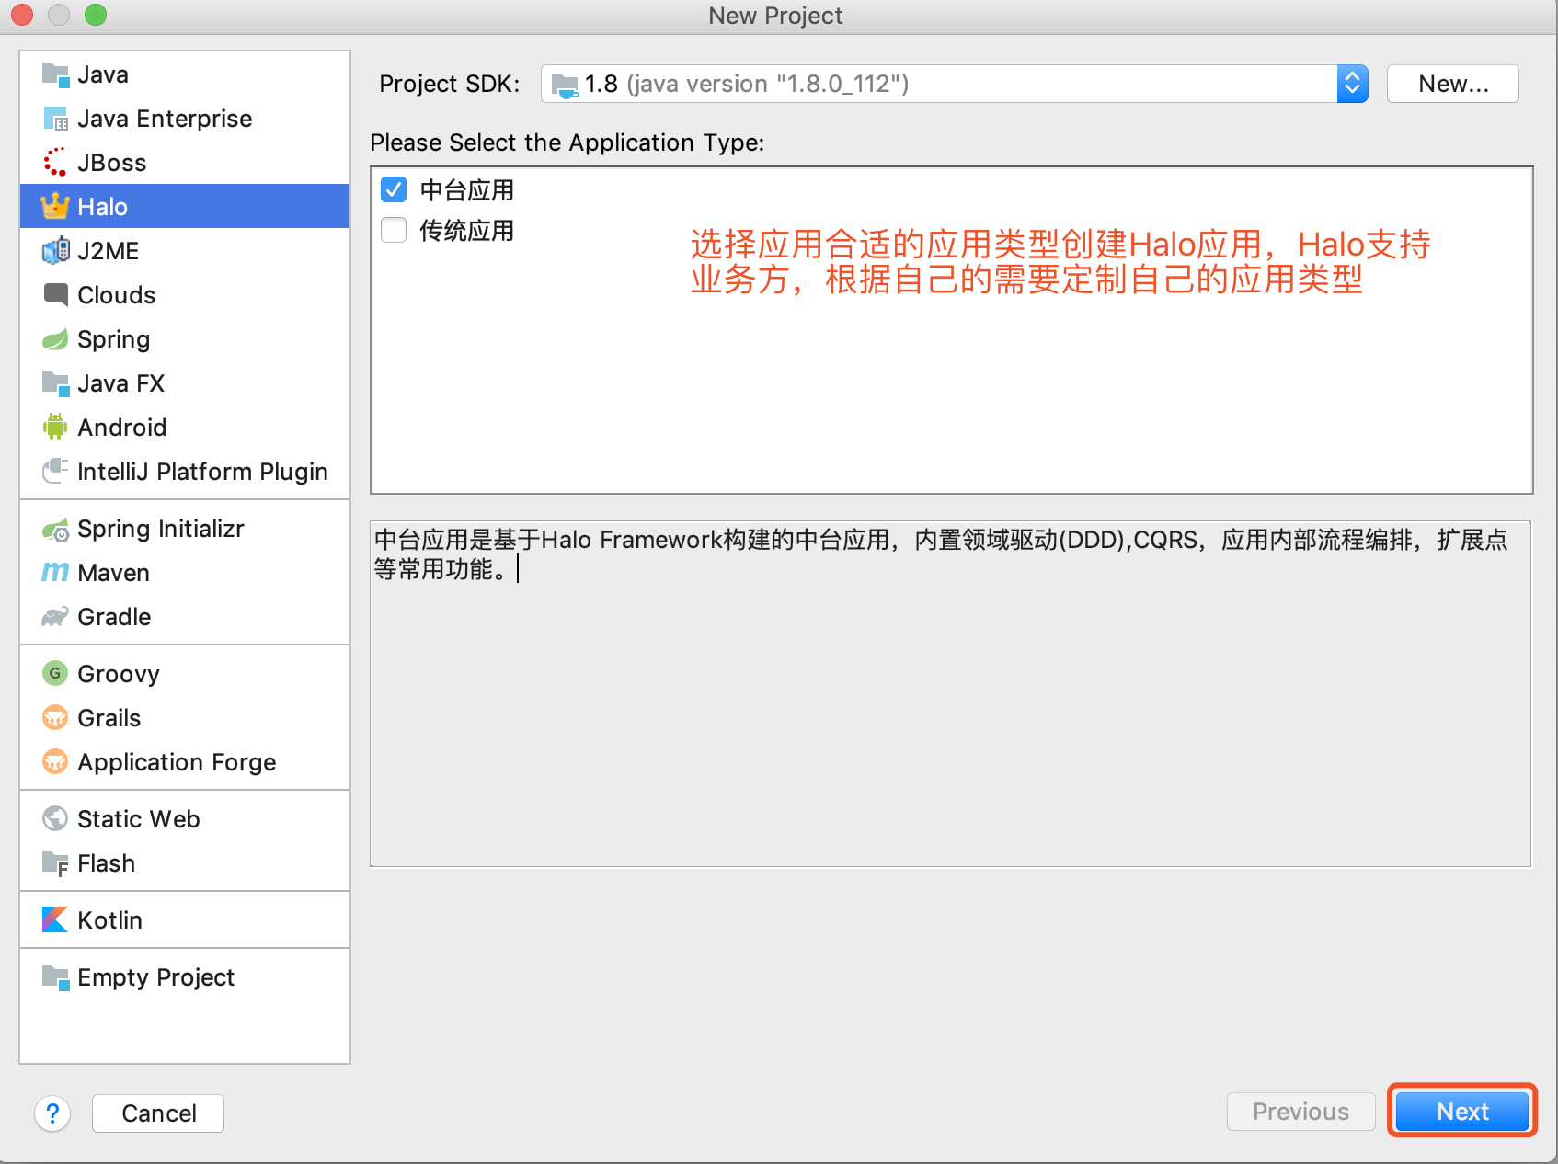Click the Android robot icon
This screenshot has width=1558, height=1164.
click(55, 428)
